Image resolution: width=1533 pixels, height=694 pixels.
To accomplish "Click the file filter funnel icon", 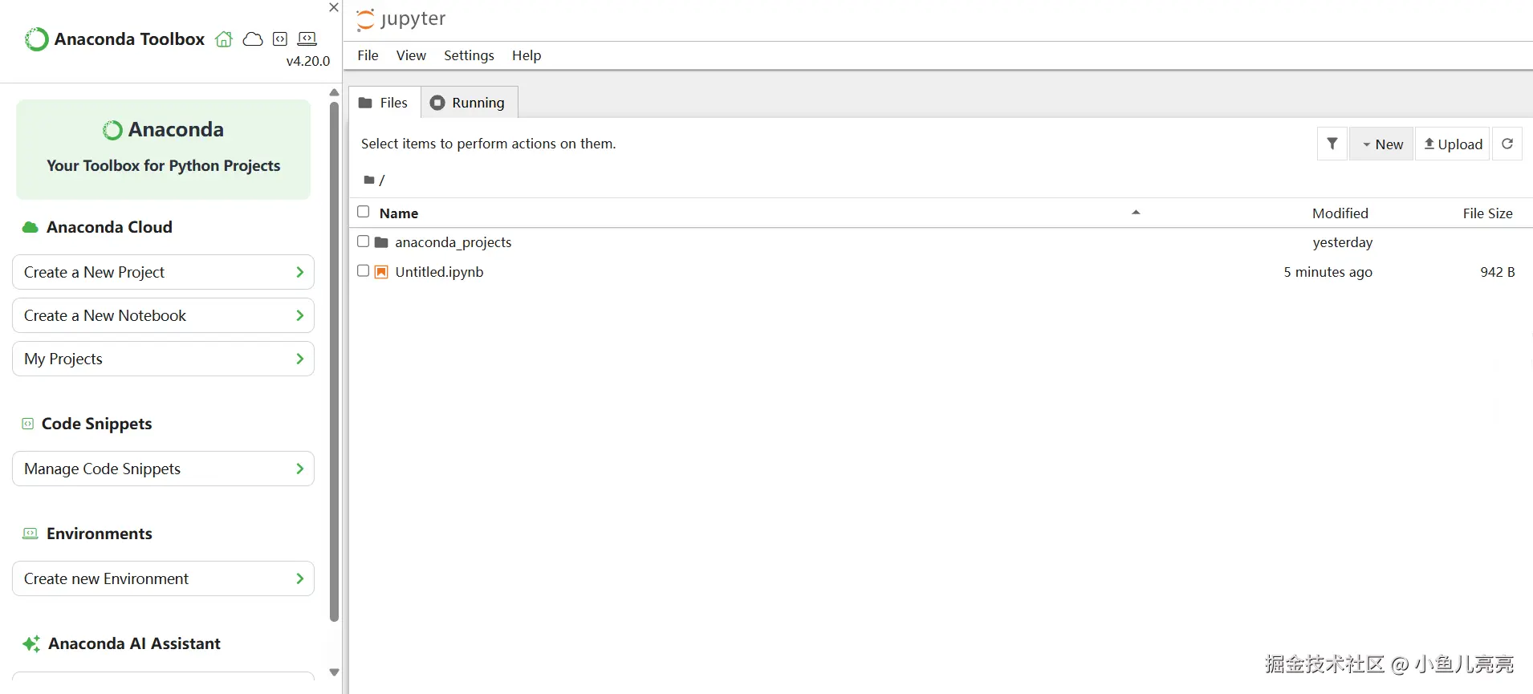I will [x=1332, y=144].
